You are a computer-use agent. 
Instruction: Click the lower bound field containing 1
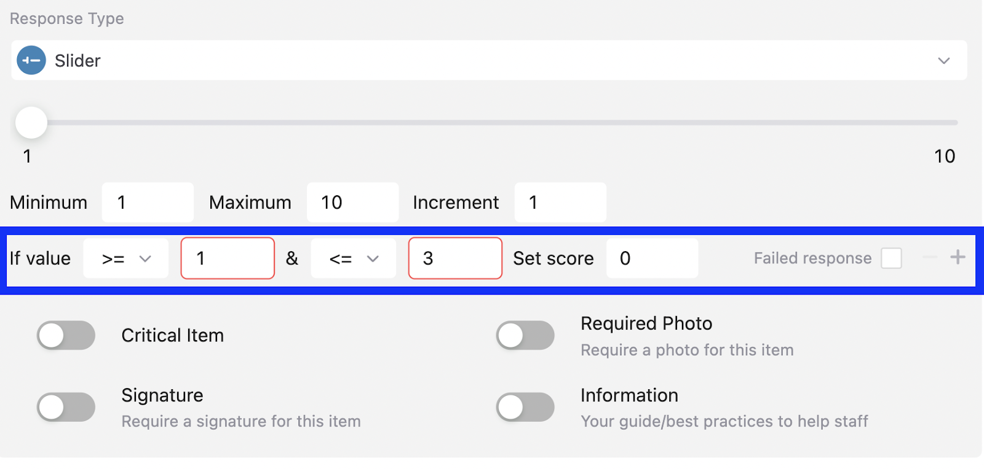(228, 258)
